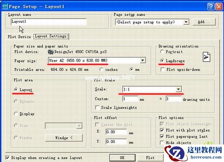Enable Plot upside-down checkbox
Viewport: 224px width, 162px height.
click(x=163, y=69)
